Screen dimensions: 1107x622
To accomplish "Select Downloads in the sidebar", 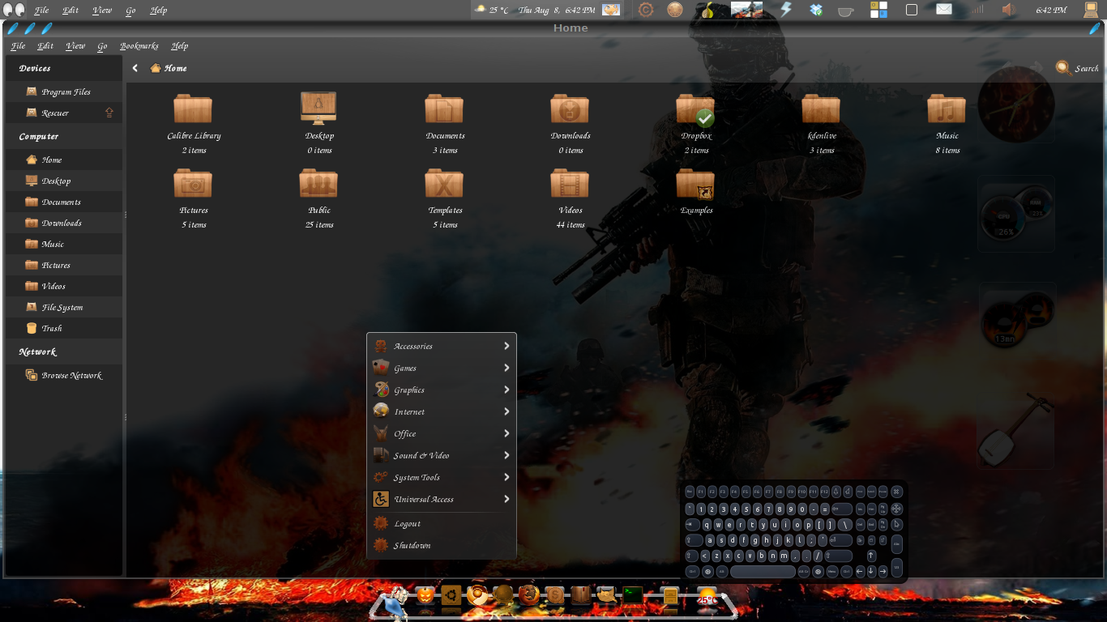I will click(64, 223).
